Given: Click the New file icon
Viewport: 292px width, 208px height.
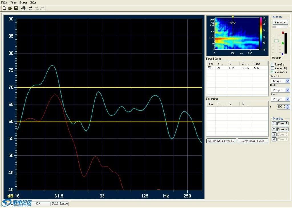Looking at the screenshot, I should pyautogui.click(x=4, y=8).
